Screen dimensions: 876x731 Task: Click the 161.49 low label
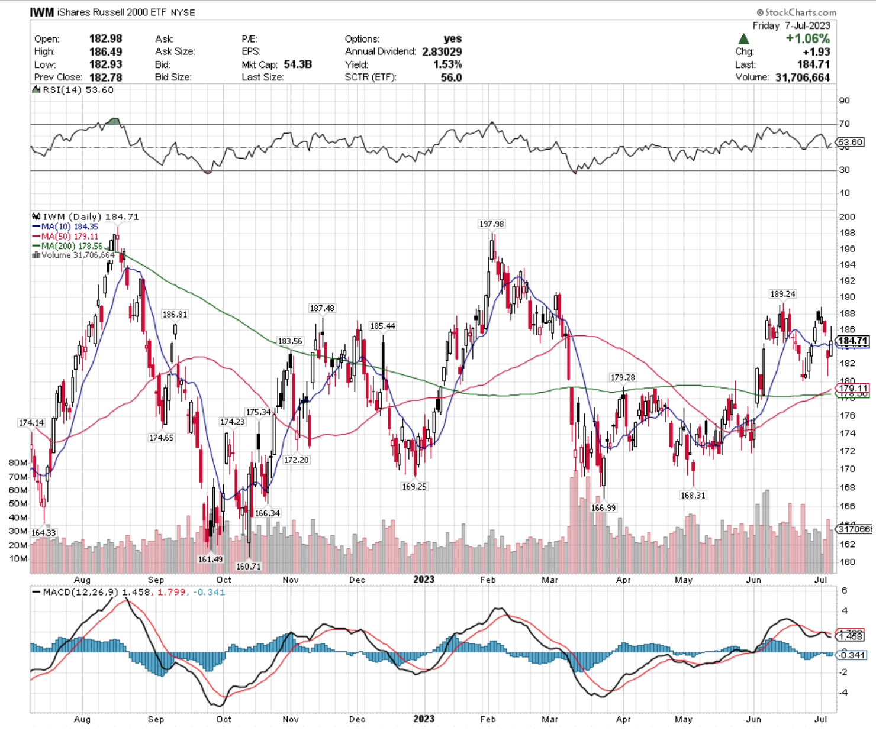(210, 559)
